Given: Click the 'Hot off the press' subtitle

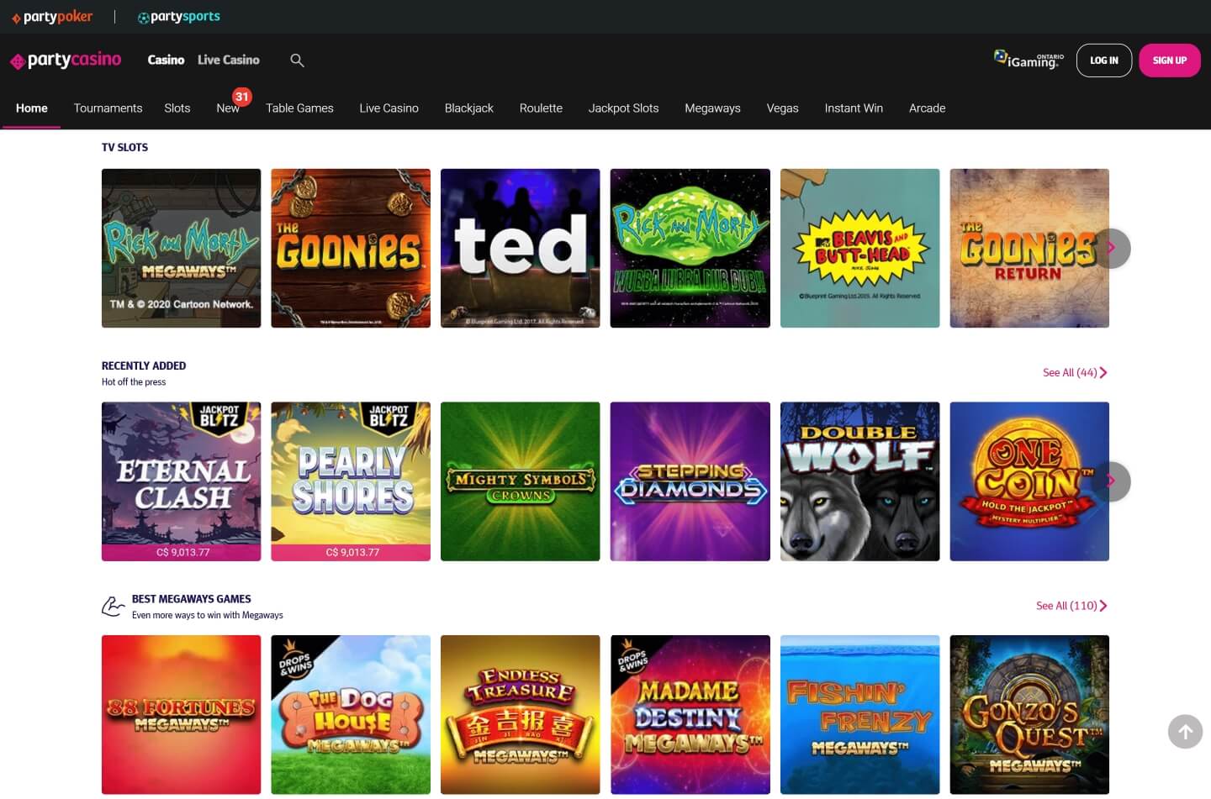Looking at the screenshot, I should (x=134, y=382).
